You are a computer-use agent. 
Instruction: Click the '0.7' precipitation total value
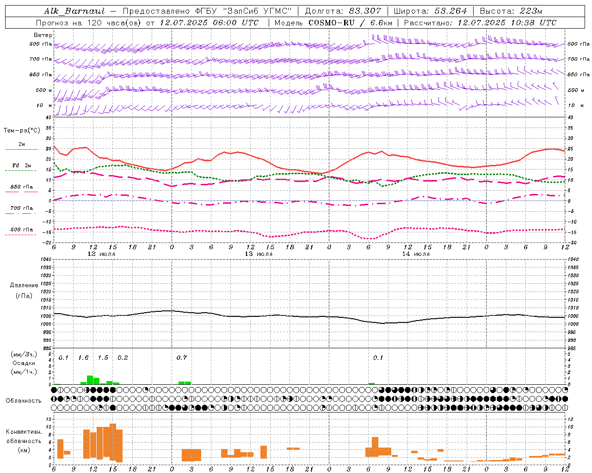click(182, 358)
